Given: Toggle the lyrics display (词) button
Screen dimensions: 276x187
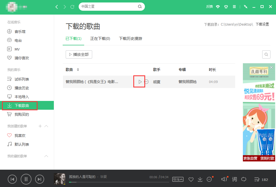Looking at the screenshot, I should point(234,179).
